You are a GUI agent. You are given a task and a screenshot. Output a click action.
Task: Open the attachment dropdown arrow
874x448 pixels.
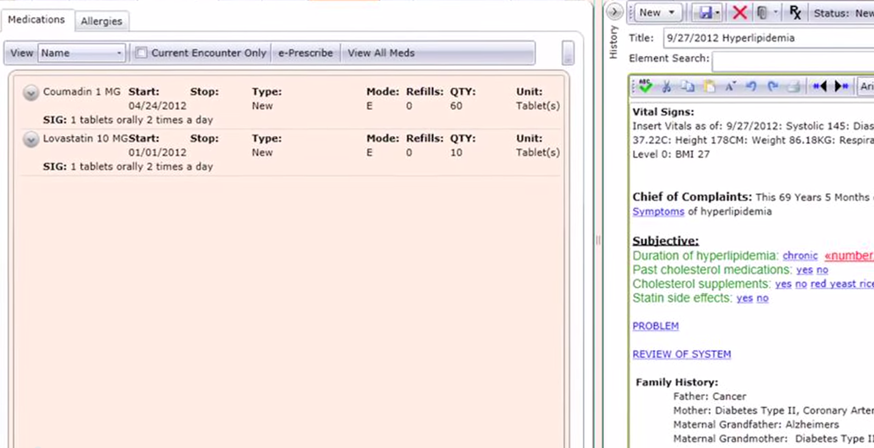coord(775,12)
